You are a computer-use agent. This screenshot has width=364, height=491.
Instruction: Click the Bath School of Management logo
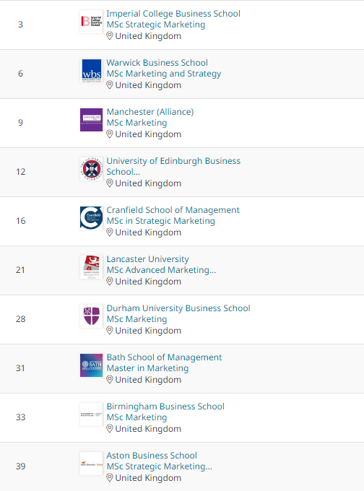coord(91,365)
